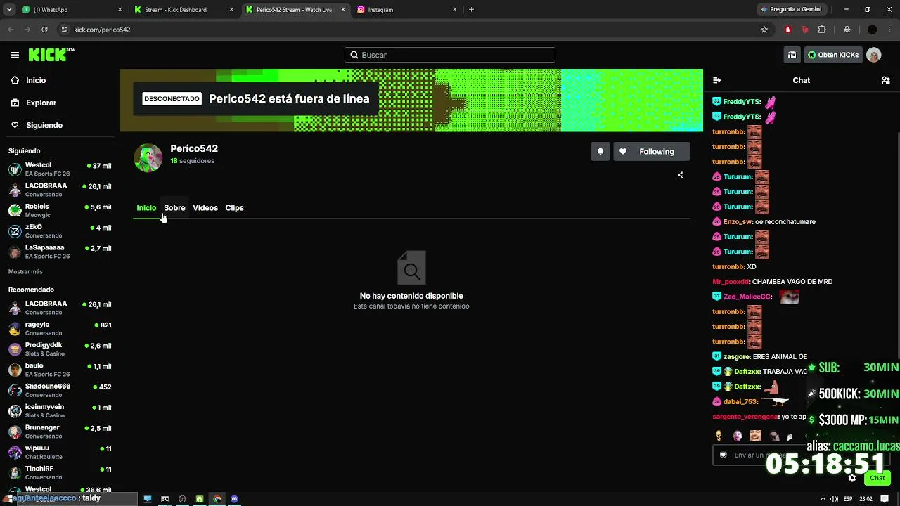This screenshot has width=900, height=506.
Task: Click the search magnifier icon
Action: tap(354, 55)
